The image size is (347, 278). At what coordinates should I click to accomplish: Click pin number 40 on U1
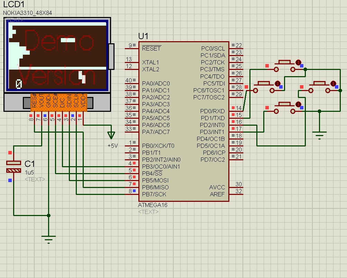tap(129, 80)
